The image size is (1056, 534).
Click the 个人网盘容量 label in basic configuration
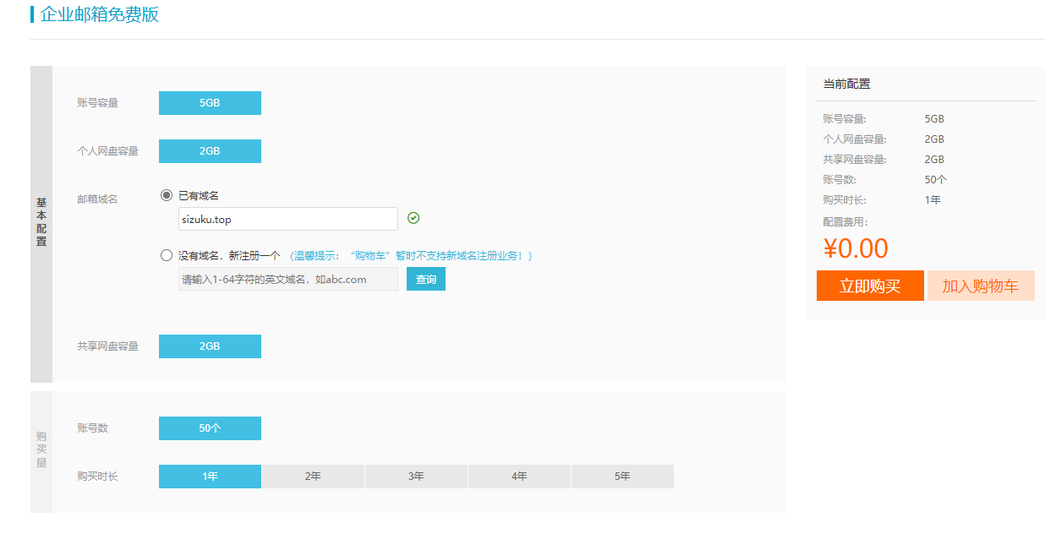[x=107, y=151]
